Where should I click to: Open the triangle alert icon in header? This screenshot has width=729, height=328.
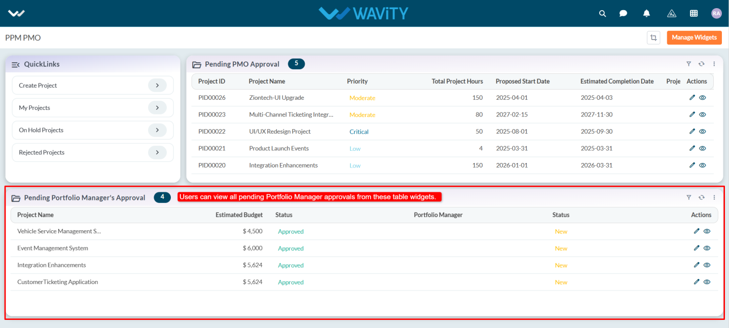(x=672, y=14)
